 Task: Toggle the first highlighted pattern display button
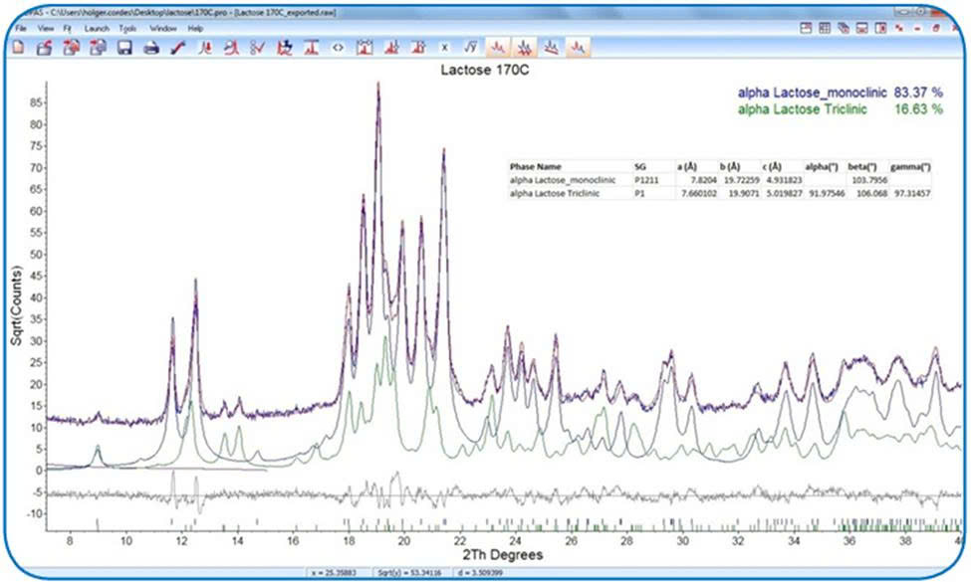[498, 48]
